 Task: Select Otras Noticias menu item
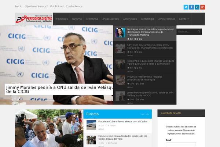[x=166, y=19]
